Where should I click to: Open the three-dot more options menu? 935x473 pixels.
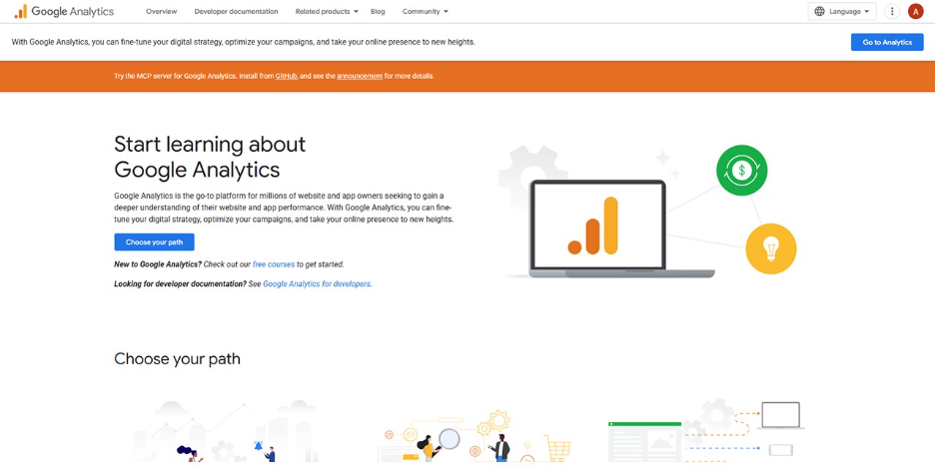click(891, 11)
